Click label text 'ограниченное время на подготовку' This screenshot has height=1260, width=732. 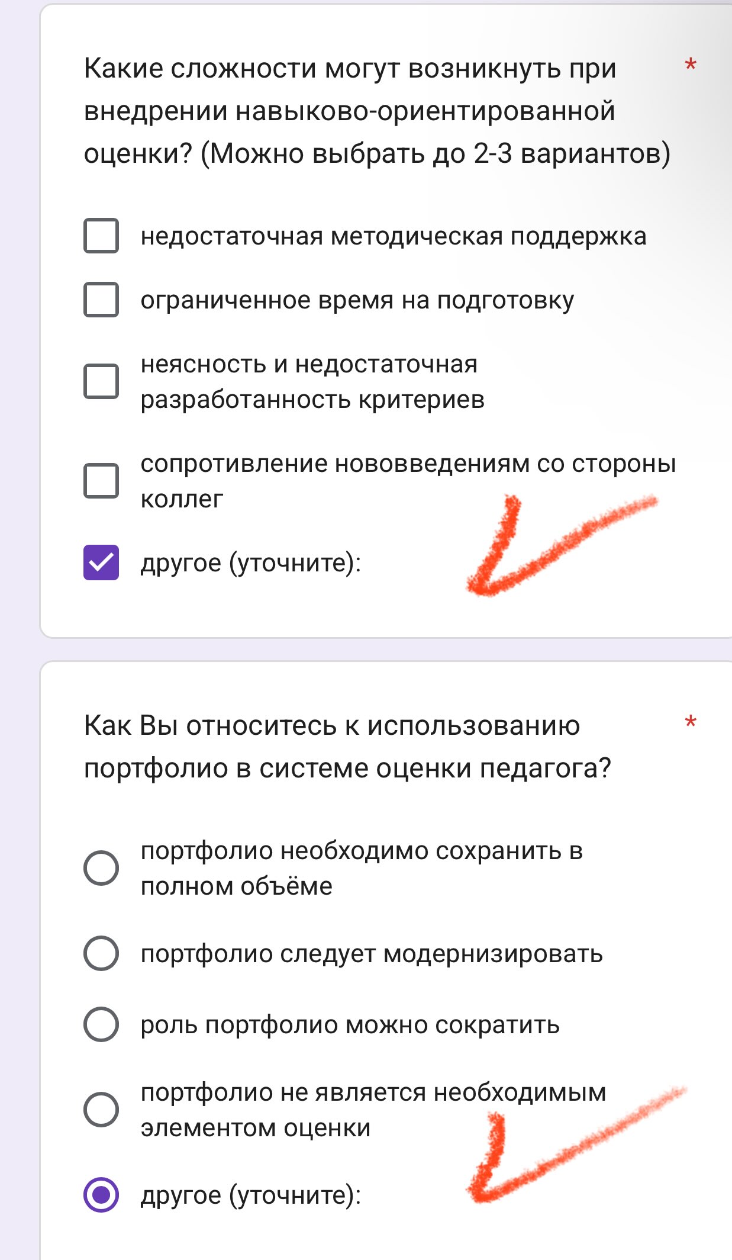(x=357, y=301)
